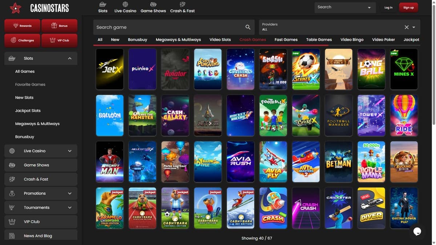Select the Crash Games tab
Image resolution: width=436 pixels, height=245 pixels.
pos(253,40)
